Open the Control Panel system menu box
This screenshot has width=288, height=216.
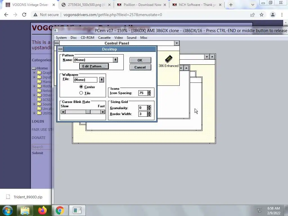(57, 43)
